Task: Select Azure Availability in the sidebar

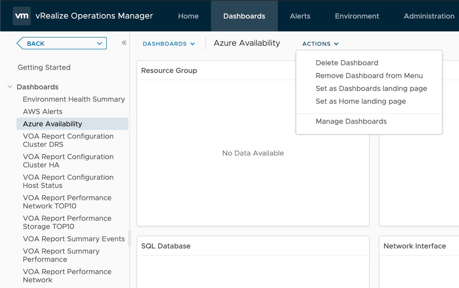Action: click(72, 124)
